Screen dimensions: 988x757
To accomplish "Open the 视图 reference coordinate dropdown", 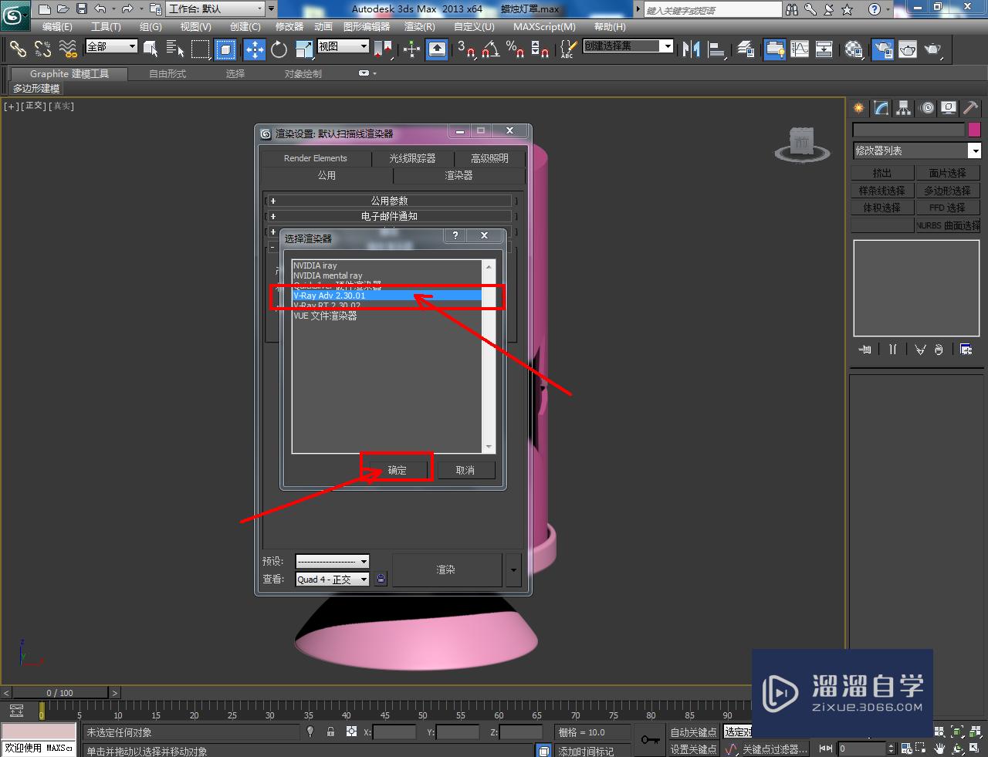I will tap(343, 46).
